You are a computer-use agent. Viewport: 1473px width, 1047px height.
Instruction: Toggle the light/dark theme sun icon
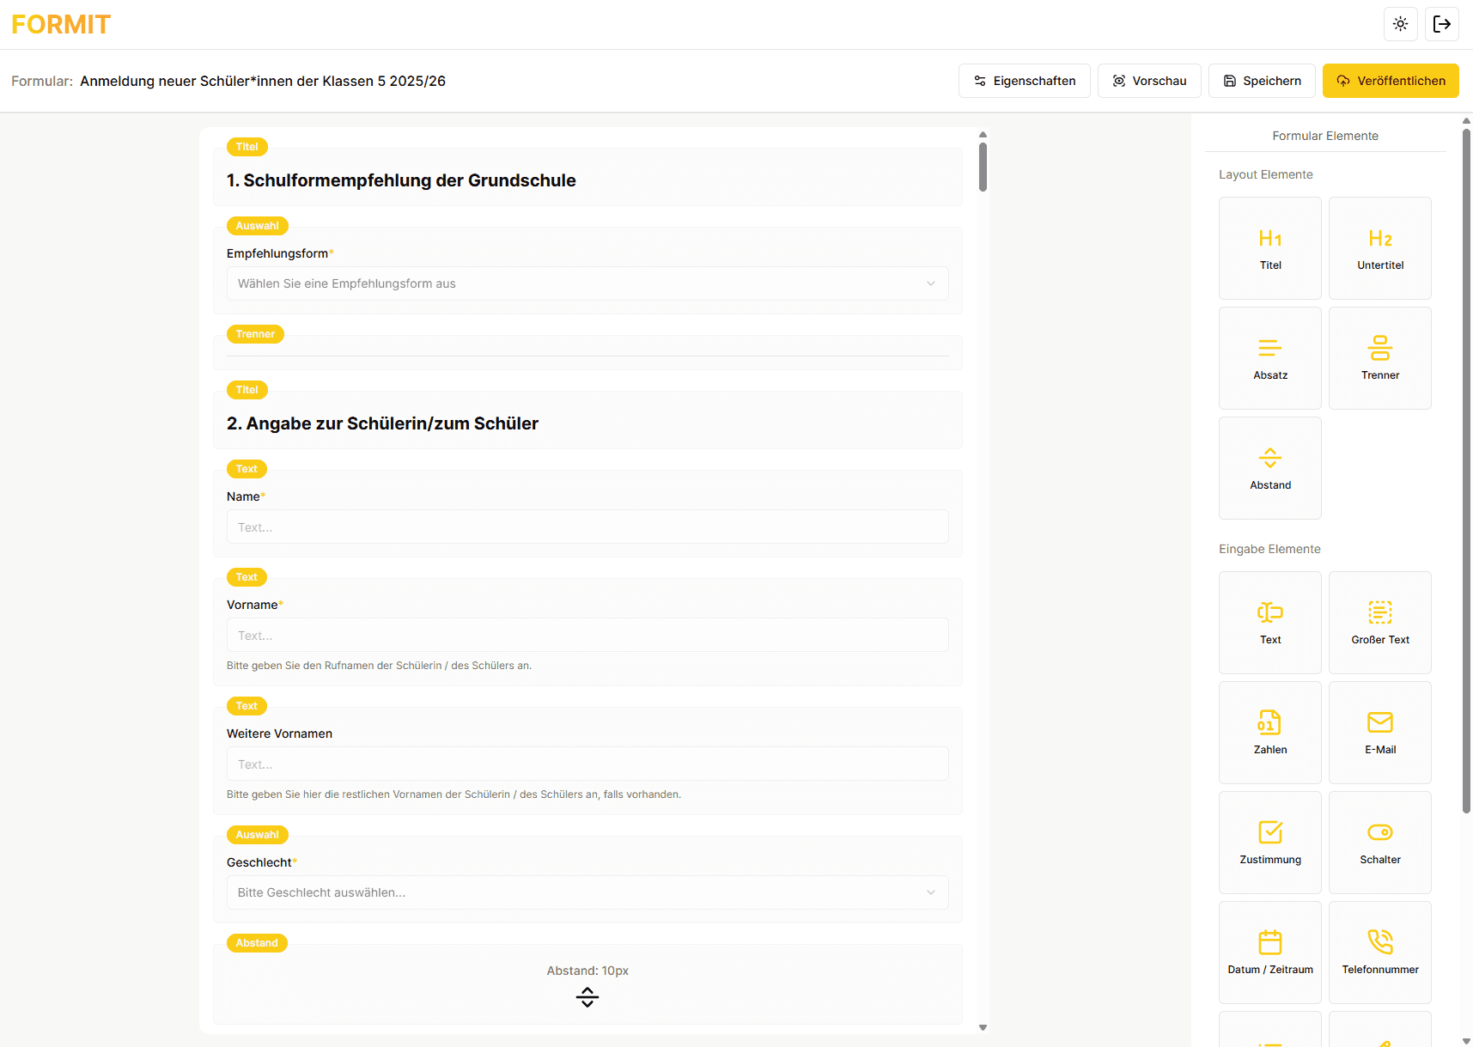pos(1400,24)
